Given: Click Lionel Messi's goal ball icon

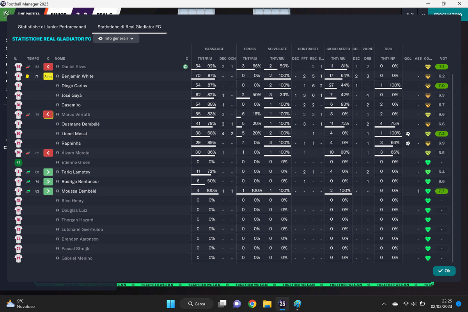Looking at the screenshot, I should pyautogui.click(x=408, y=134).
